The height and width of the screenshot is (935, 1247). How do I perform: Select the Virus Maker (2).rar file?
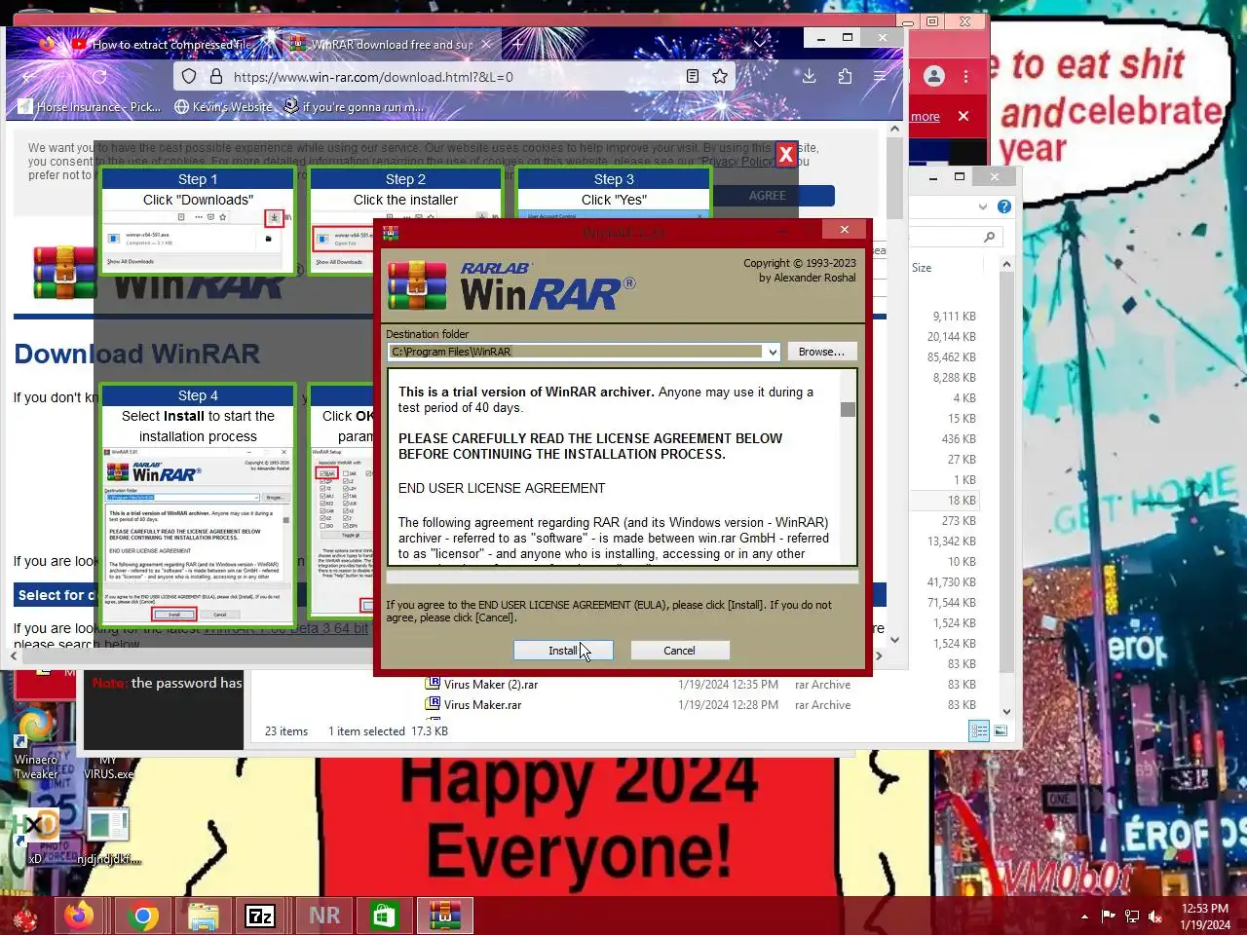click(x=490, y=685)
